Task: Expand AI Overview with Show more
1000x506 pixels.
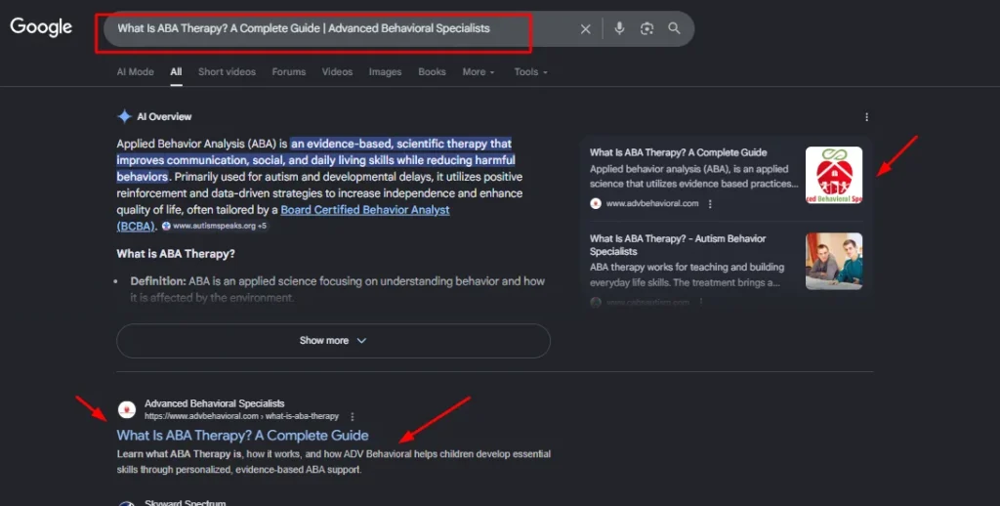Action: (333, 341)
